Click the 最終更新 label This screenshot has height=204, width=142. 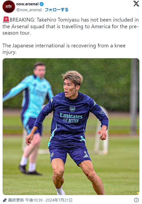tap(16, 200)
